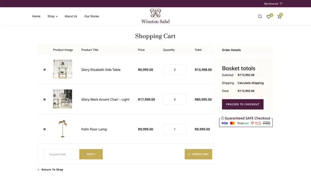Viewport: 311px width, 177px height.
Task: Click Return To Shop link
Action: (x=50, y=169)
